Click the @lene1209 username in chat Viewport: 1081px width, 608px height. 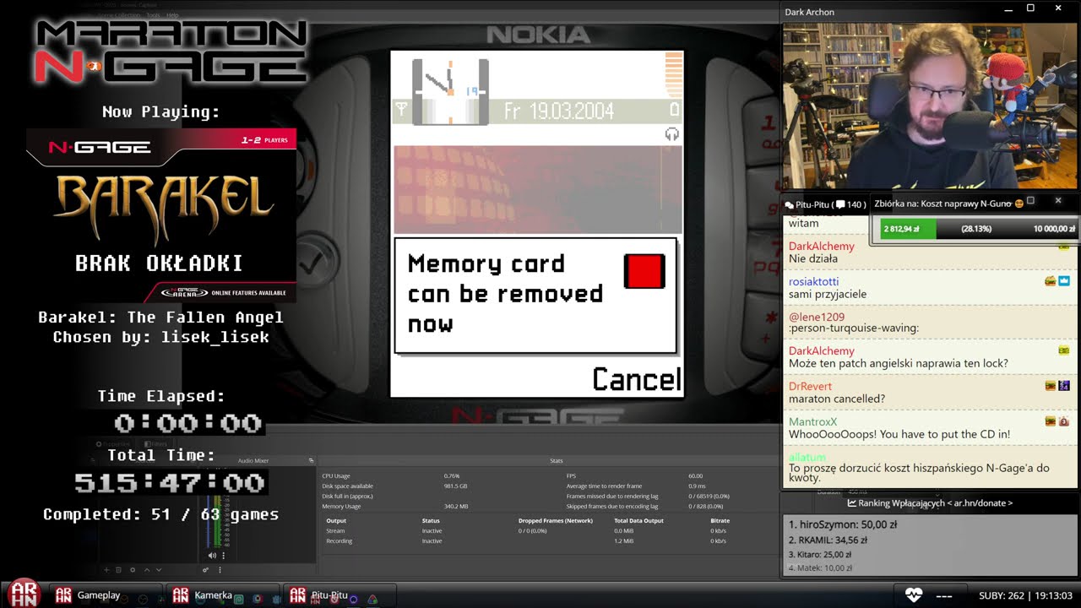[817, 317]
